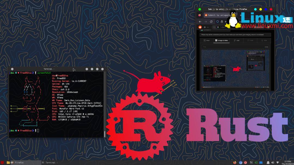Select the Post tab in the submit form
Screen dimensions: 294x165
207,40
